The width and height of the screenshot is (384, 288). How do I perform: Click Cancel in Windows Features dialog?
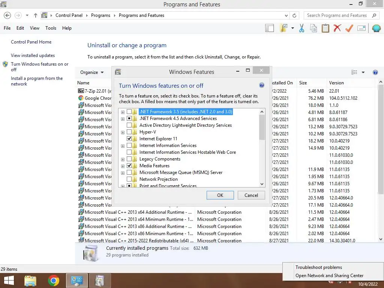[x=251, y=195]
